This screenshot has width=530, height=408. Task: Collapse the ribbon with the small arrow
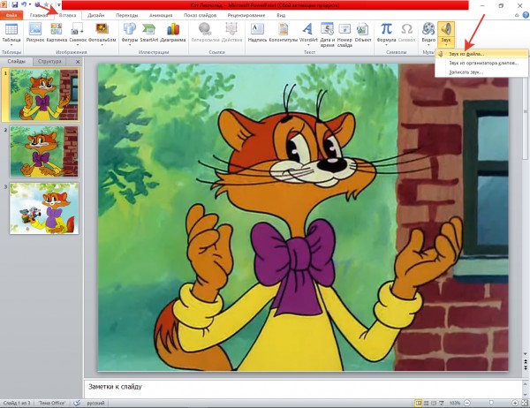pos(517,15)
